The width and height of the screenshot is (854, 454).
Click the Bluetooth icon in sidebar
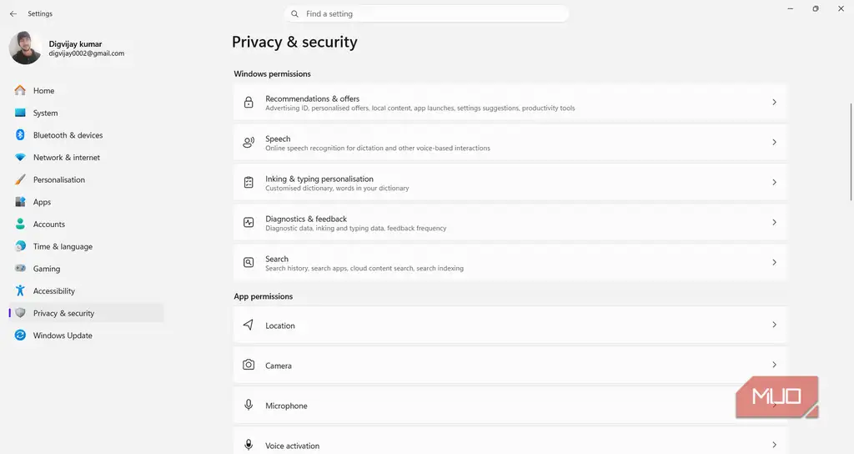pos(20,135)
